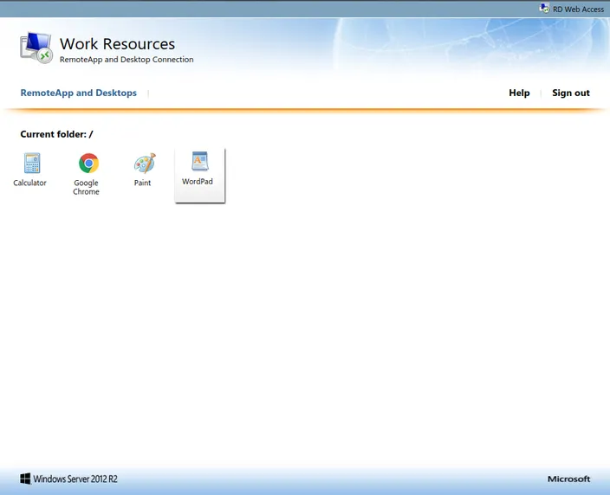The height and width of the screenshot is (495, 610).
Task: Click the RemoteApp and Desktop Connection subtitle
Action: [x=127, y=60]
